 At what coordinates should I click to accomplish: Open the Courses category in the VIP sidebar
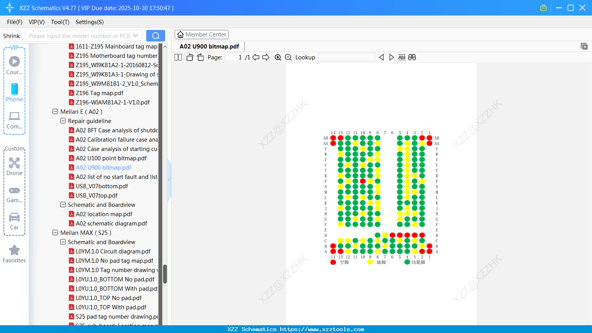(x=14, y=65)
